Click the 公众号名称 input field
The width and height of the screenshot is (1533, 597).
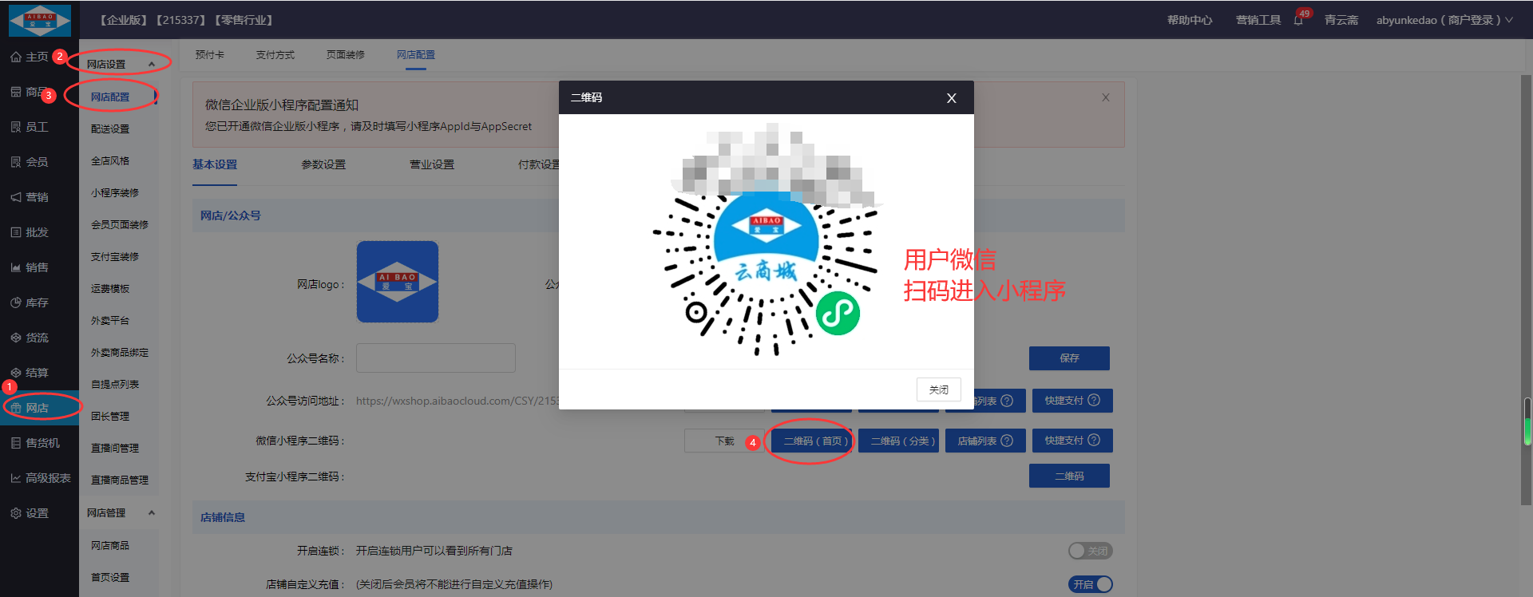tap(435, 358)
